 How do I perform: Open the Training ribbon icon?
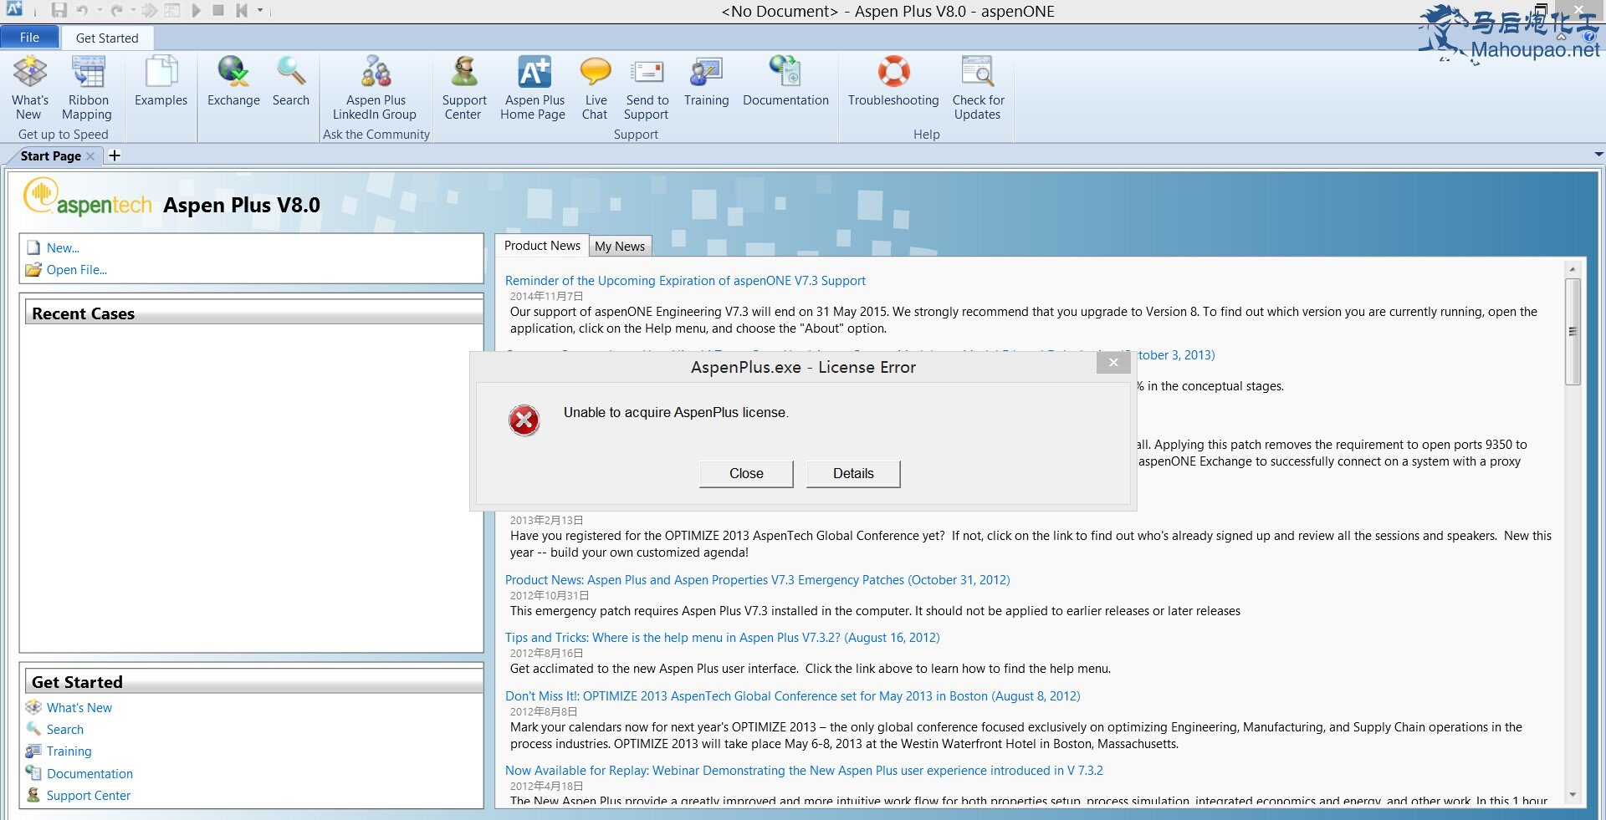point(706,82)
